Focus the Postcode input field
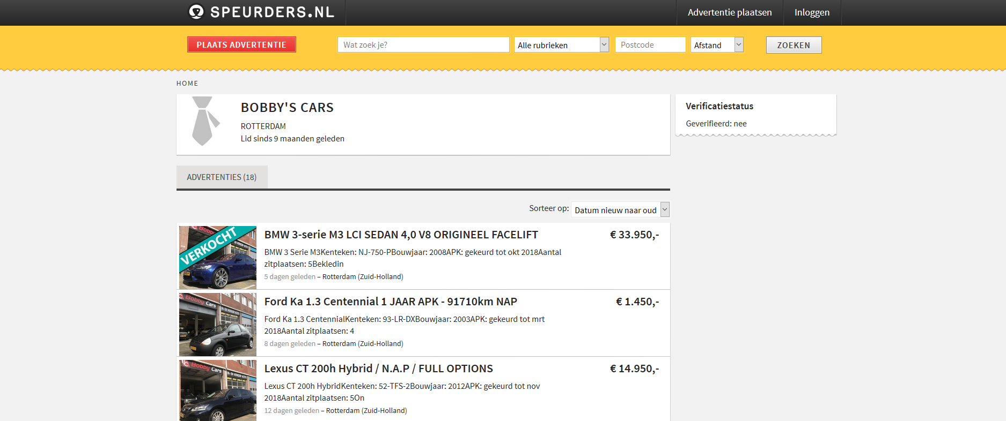The height and width of the screenshot is (421, 1006). point(650,44)
